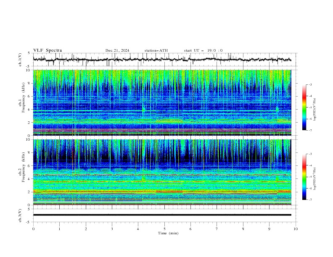This screenshot has height=257, width=333.
Task: Click the 'ch.1(V)' waveform axis label
Action: click(x=20, y=60)
